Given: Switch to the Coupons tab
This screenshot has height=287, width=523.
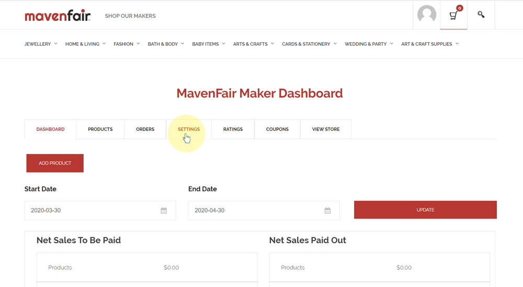Looking at the screenshot, I should (277, 129).
